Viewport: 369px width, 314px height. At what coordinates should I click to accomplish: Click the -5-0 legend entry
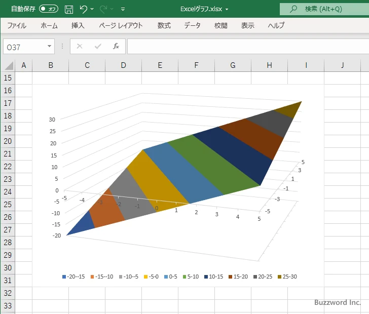(152, 277)
